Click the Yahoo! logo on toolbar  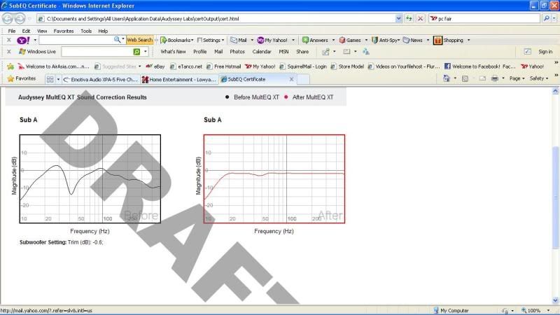coord(22,40)
